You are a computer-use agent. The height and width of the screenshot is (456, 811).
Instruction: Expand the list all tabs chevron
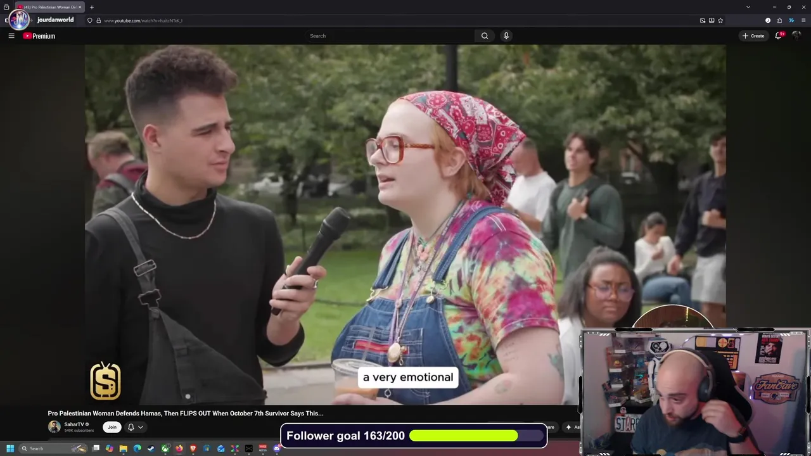pos(748,7)
